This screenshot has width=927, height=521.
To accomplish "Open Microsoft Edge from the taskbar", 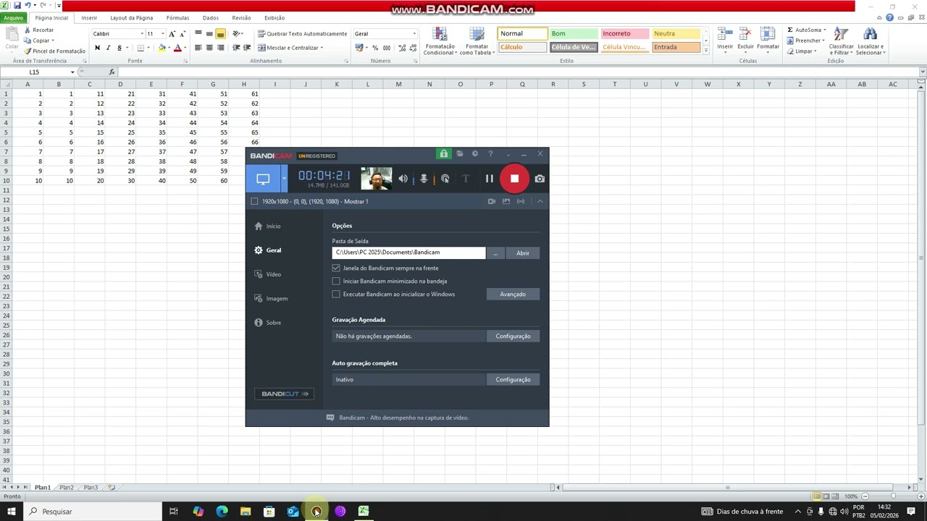I will pyautogui.click(x=222, y=512).
